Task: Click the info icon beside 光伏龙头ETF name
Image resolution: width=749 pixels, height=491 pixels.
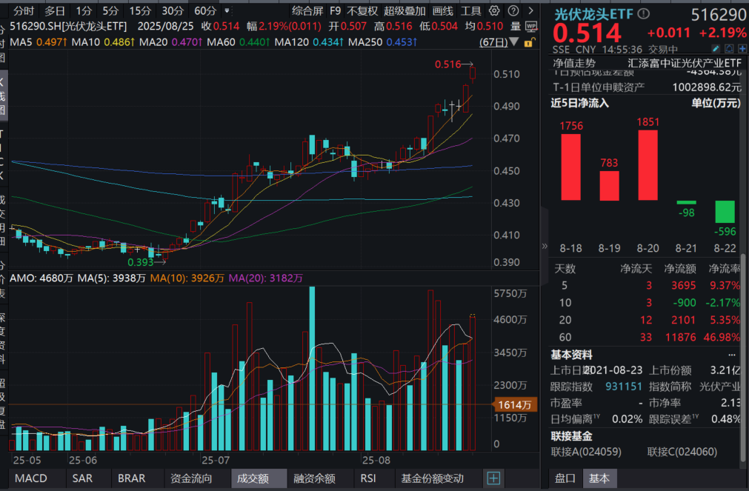Action: pos(643,13)
